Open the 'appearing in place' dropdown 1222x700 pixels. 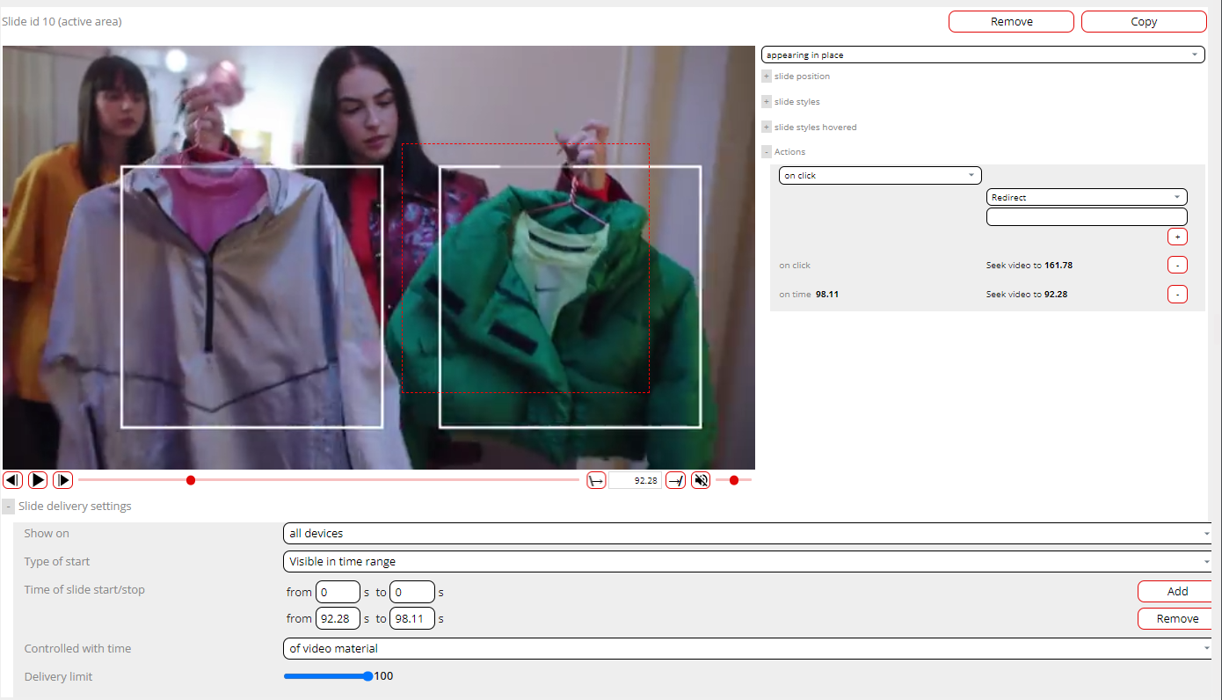point(982,55)
